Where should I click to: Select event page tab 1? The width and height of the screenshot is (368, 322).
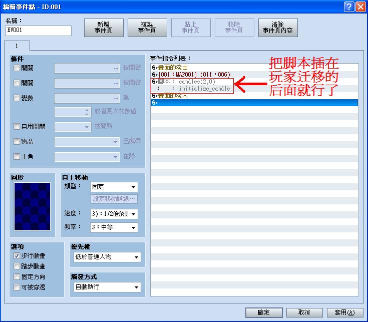click(x=17, y=46)
